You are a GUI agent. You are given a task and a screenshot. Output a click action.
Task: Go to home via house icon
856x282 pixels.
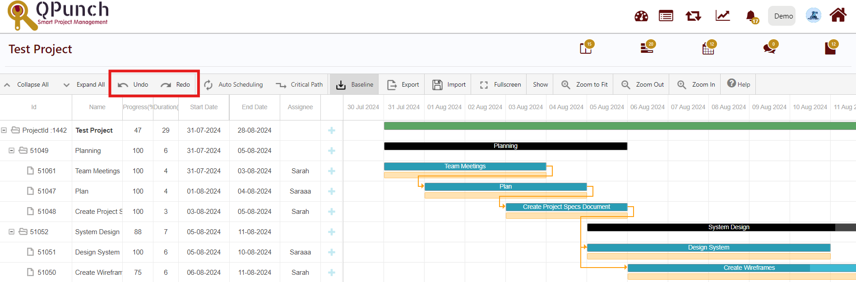837,15
